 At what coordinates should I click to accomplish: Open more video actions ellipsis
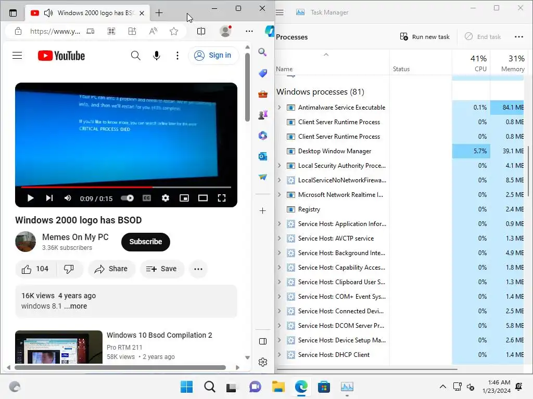(x=198, y=269)
